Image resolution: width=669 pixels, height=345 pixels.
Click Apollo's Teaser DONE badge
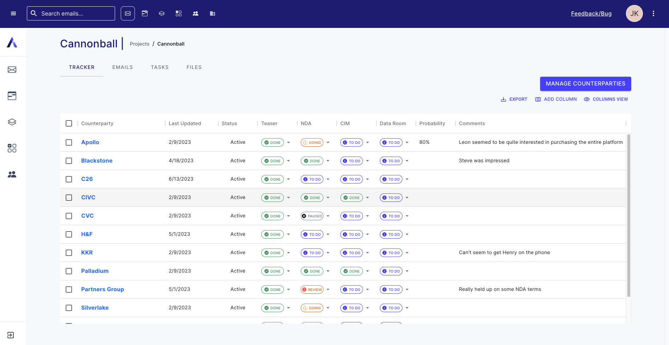273,142
